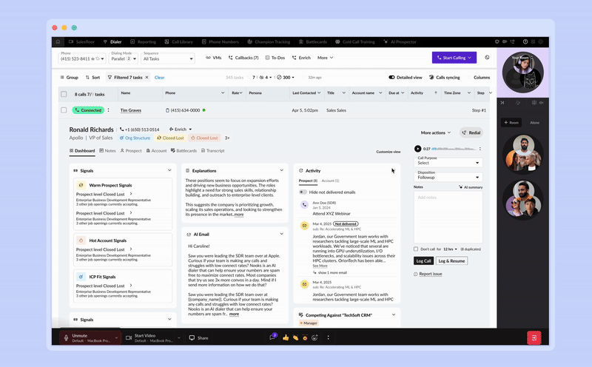Click the Warm Prospect Signals icon

[81, 185]
